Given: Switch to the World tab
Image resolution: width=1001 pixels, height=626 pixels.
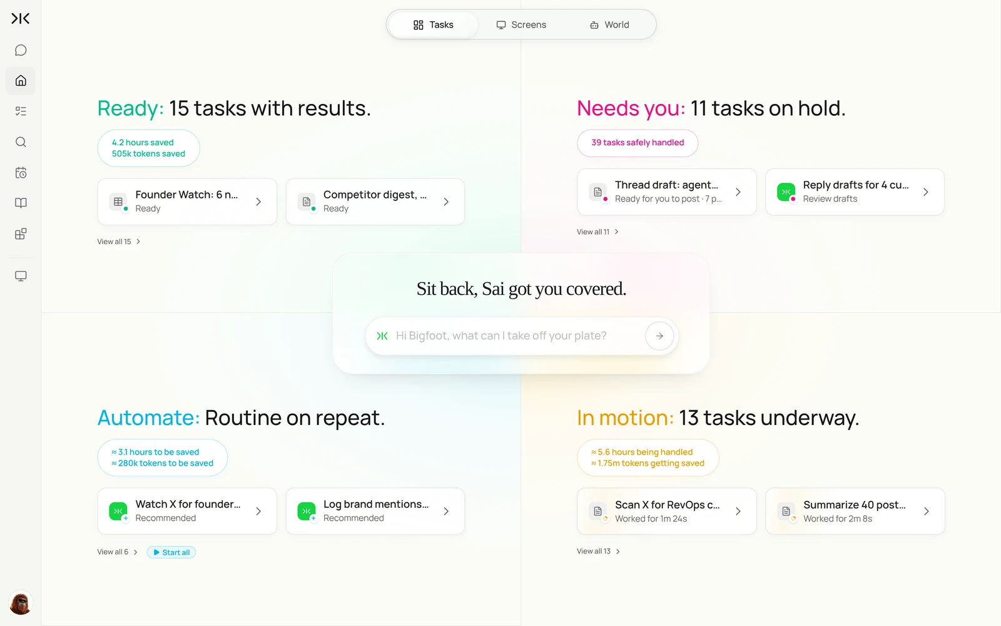Looking at the screenshot, I should point(609,25).
